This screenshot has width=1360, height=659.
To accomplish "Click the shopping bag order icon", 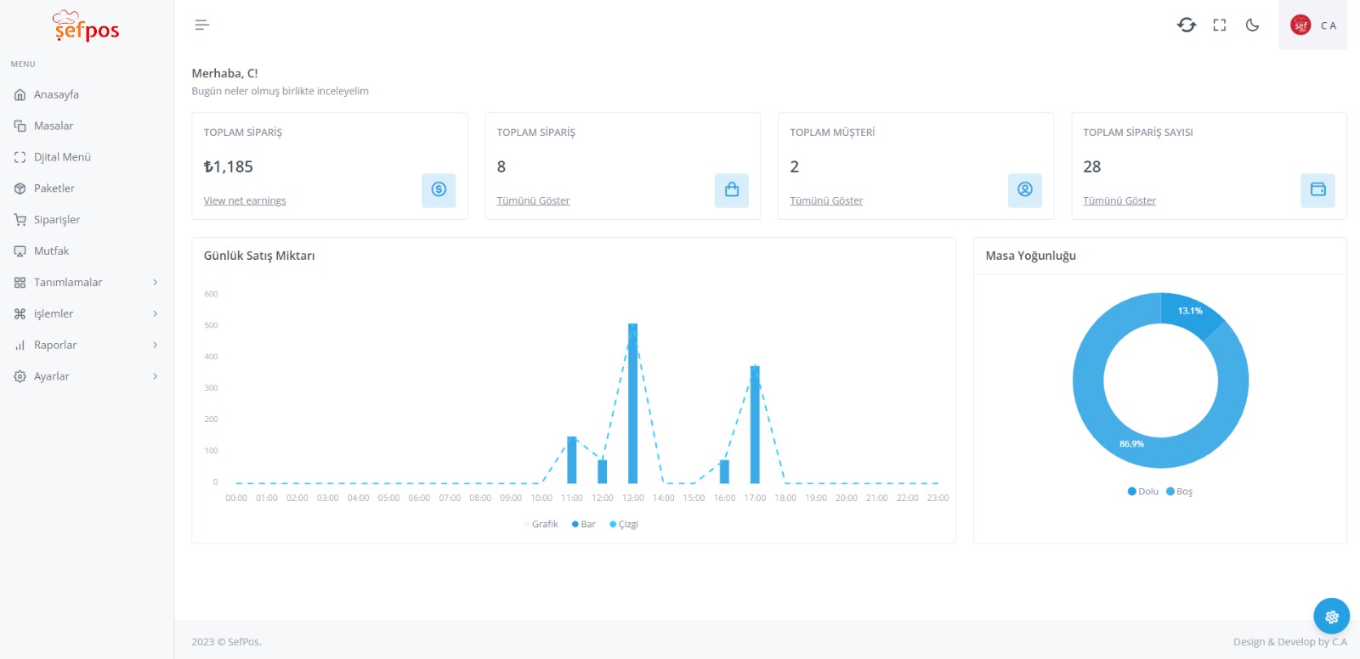I will tap(731, 190).
